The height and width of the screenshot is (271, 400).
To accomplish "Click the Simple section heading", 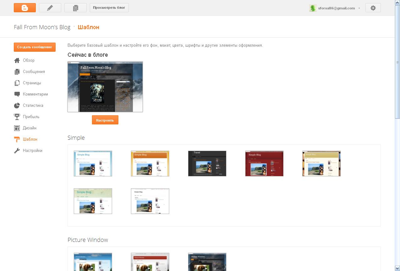I will point(76,138).
